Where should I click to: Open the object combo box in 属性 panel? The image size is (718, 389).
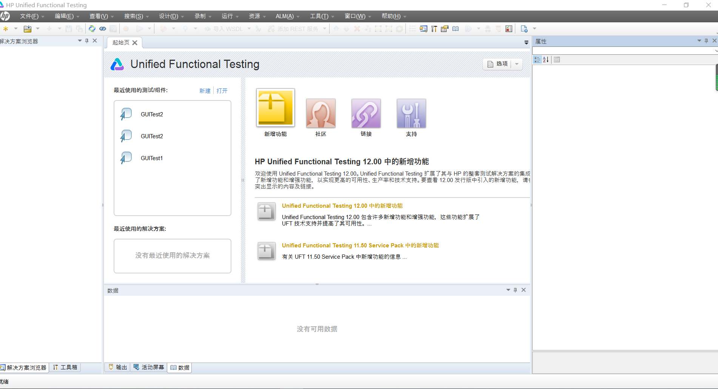pos(625,51)
